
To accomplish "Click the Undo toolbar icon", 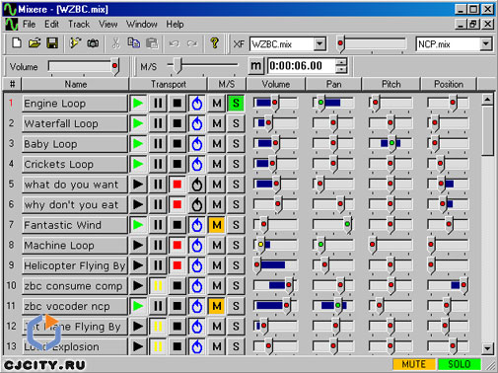I will tap(175, 43).
